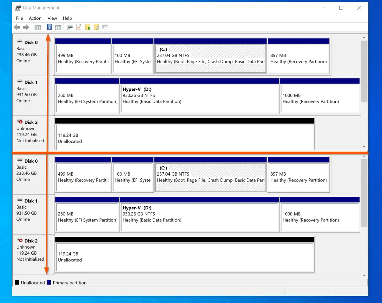The image size is (382, 303).
Task: Open Help via the blue question-mark icon
Action: click(x=49, y=27)
